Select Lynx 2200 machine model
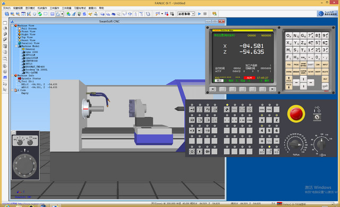This screenshot has width=340, height=207. [x=31, y=52]
